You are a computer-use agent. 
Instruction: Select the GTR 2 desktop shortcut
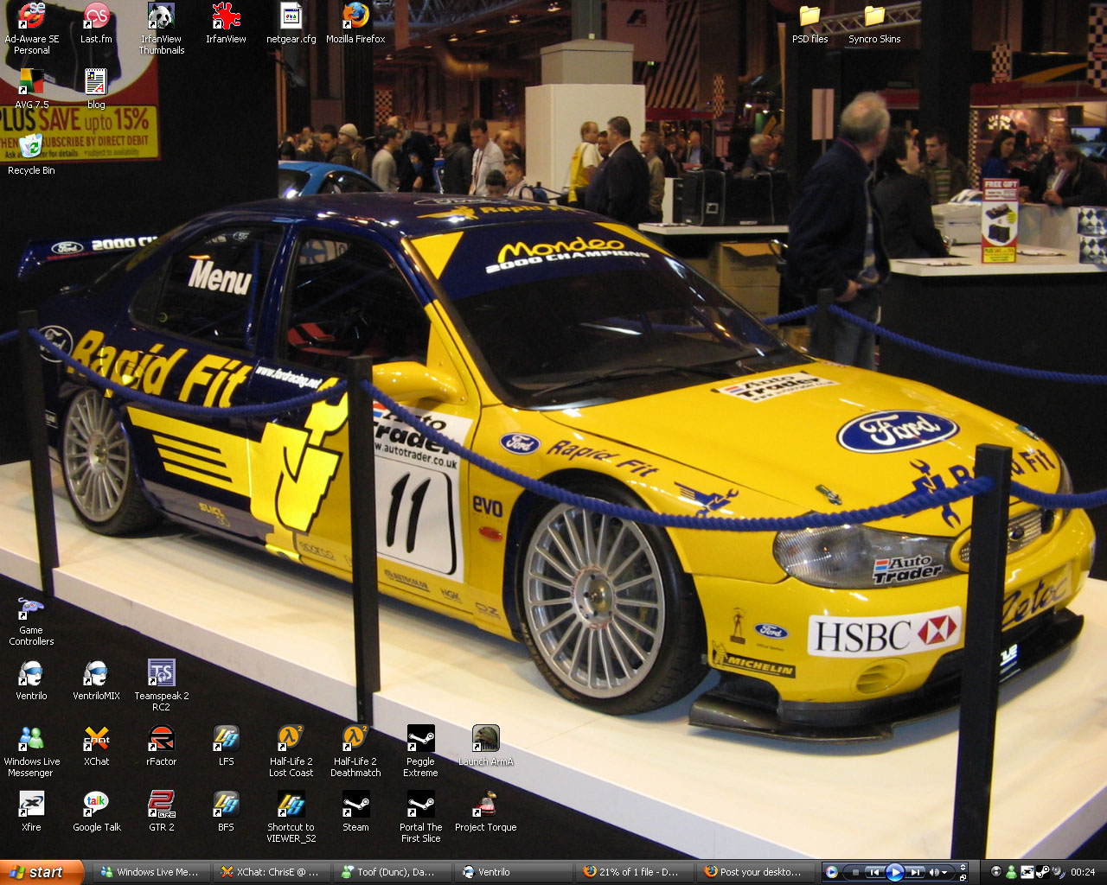[162, 812]
